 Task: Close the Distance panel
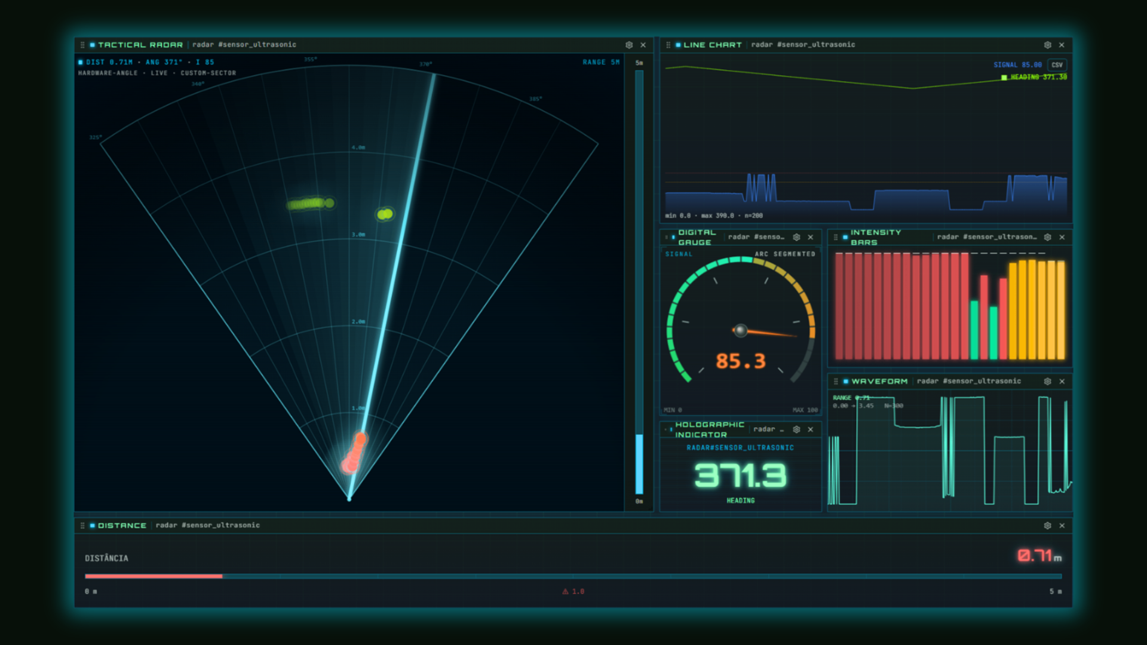pos(1062,526)
